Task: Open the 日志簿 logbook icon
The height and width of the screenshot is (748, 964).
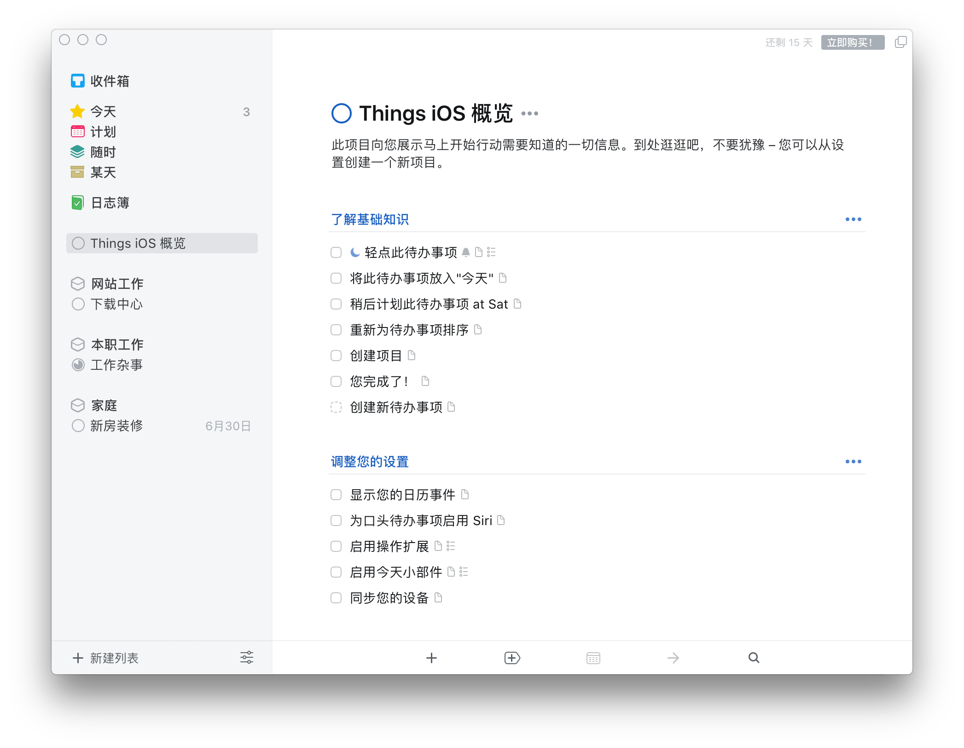Action: pos(77,202)
